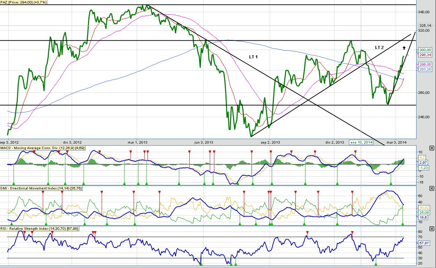The width and height of the screenshot is (436, 268).
Task: Select the LT 2 trendline label
Action: [x=379, y=47]
